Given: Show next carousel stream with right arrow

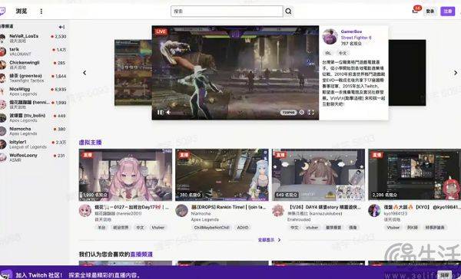Looking at the screenshot, I should pyautogui.click(x=456, y=73).
